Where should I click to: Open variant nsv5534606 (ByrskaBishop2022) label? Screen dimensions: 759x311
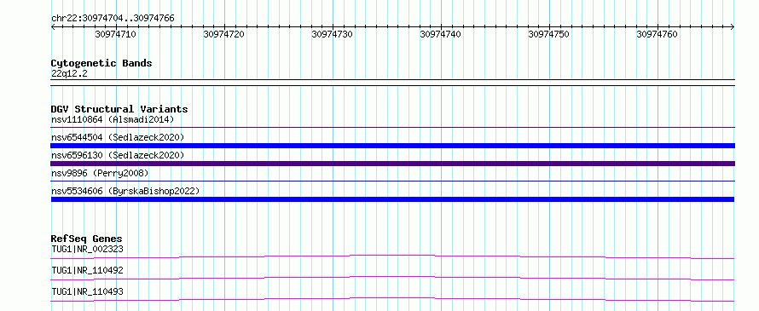(x=125, y=191)
